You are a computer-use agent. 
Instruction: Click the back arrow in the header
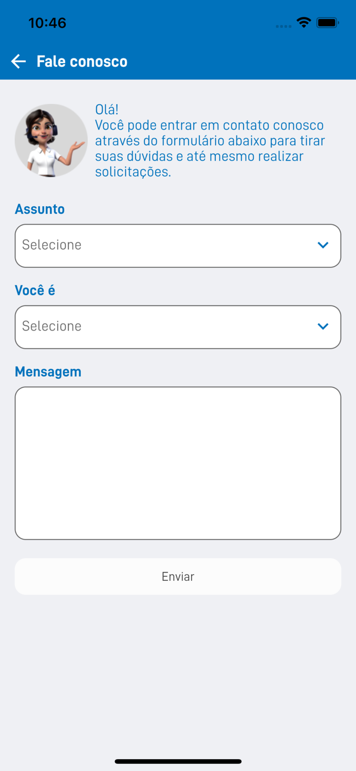click(x=18, y=61)
